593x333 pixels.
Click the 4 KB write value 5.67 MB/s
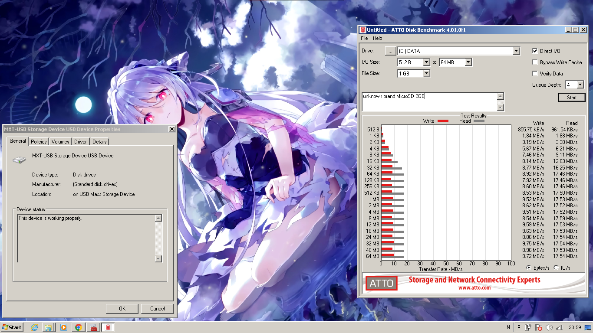click(532, 148)
